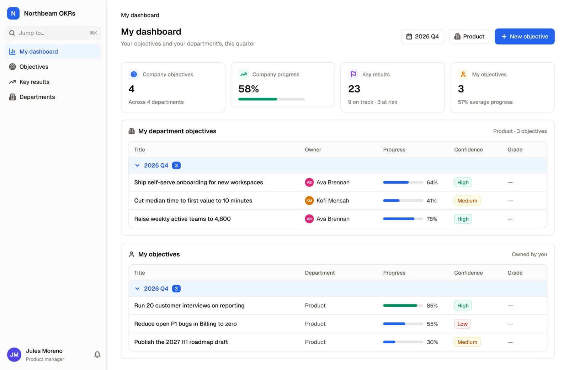Click Kofi Mensah's KM avatar
This screenshot has height=370, width=569.
[x=309, y=201]
